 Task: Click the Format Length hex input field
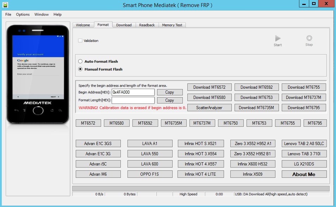pyautogui.click(x=133, y=100)
